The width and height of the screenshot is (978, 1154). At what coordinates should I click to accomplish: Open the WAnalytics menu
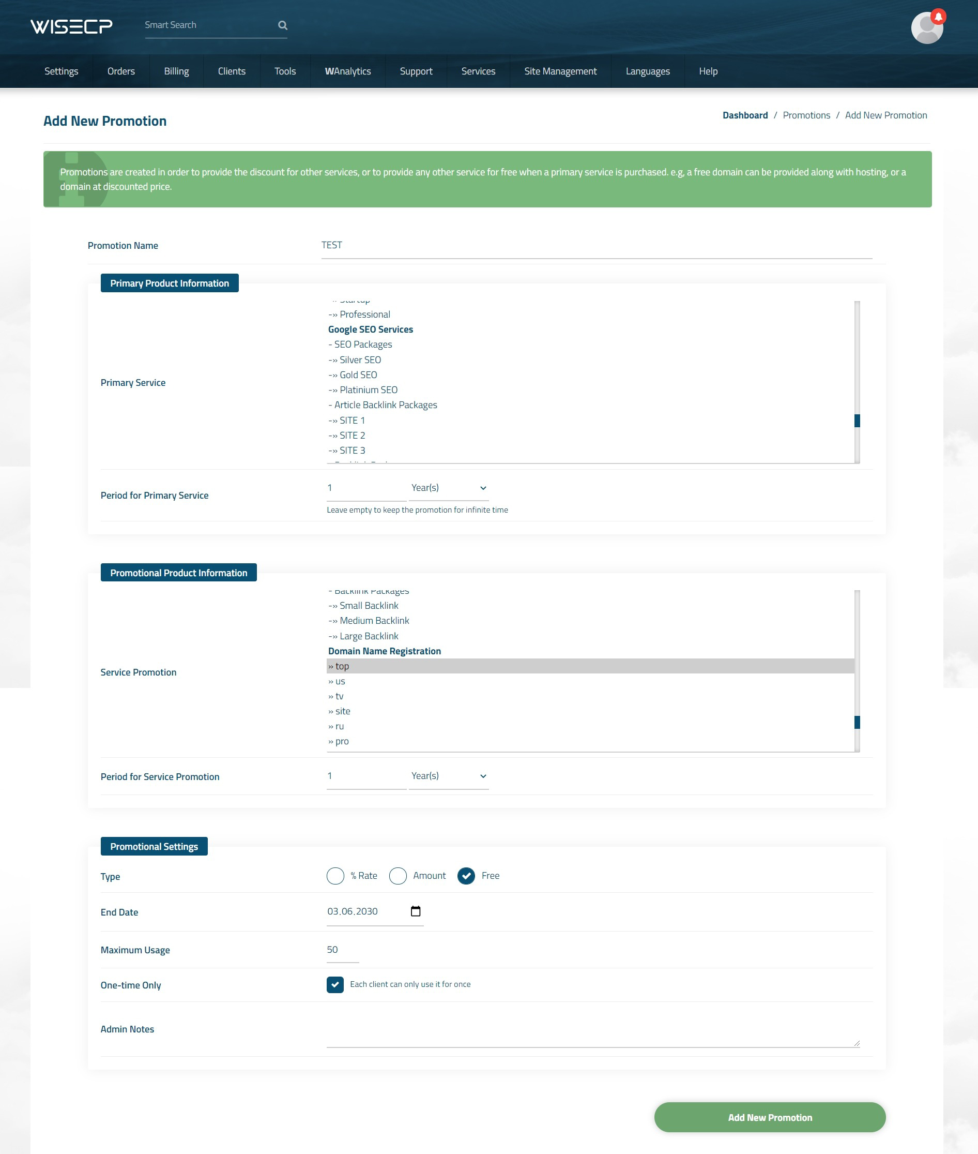(x=347, y=71)
